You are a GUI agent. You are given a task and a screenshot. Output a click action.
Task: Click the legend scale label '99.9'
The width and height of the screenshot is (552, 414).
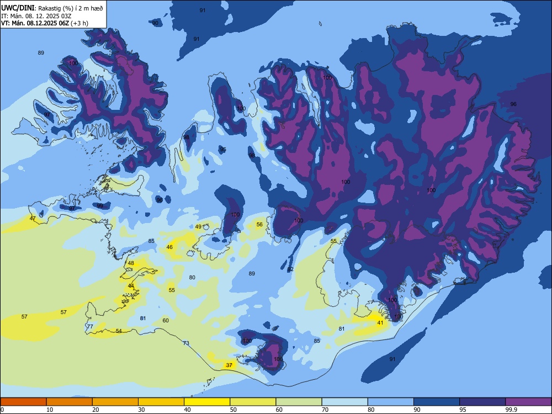tap(511, 410)
